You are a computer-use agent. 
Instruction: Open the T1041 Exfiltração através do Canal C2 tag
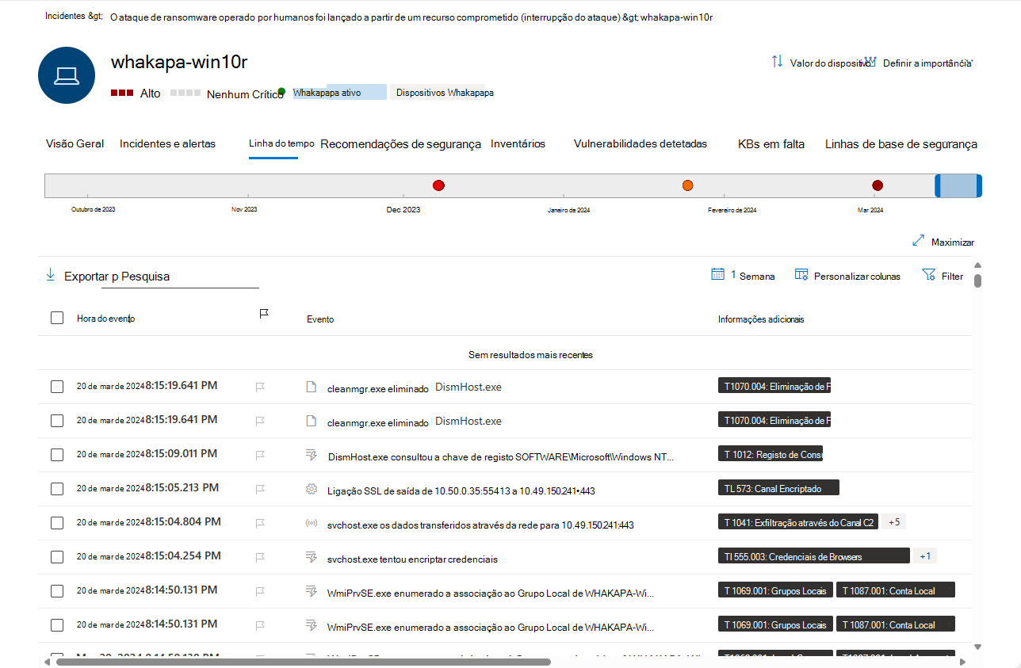[798, 522]
